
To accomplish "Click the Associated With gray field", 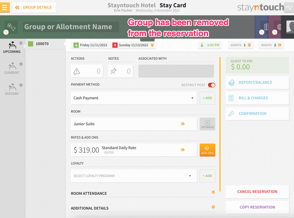I will tap(176, 71).
